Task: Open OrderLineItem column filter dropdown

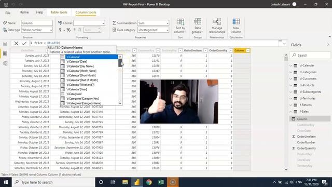Action: coord(205,50)
